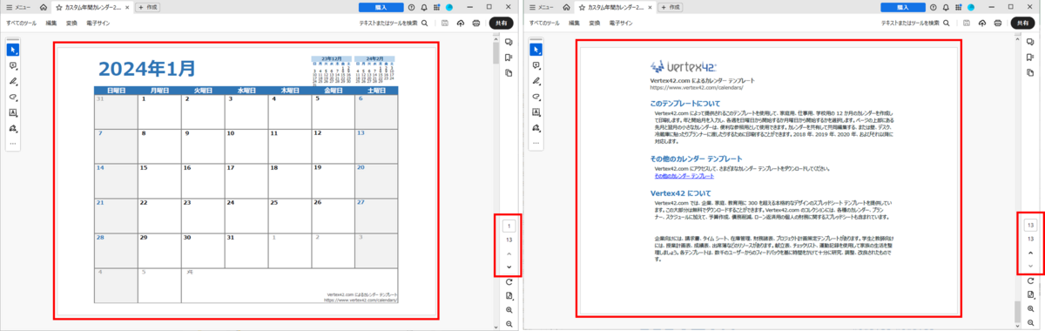The height and width of the screenshot is (331, 1045).
Task: Open comments panel icon in right window
Action: (x=1030, y=43)
